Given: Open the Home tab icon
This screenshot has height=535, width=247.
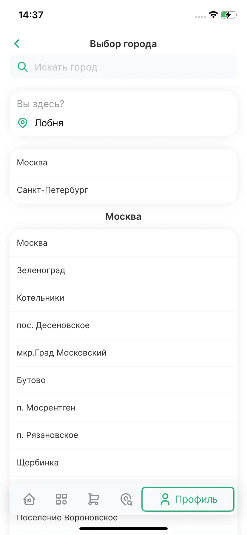Looking at the screenshot, I should [x=29, y=499].
